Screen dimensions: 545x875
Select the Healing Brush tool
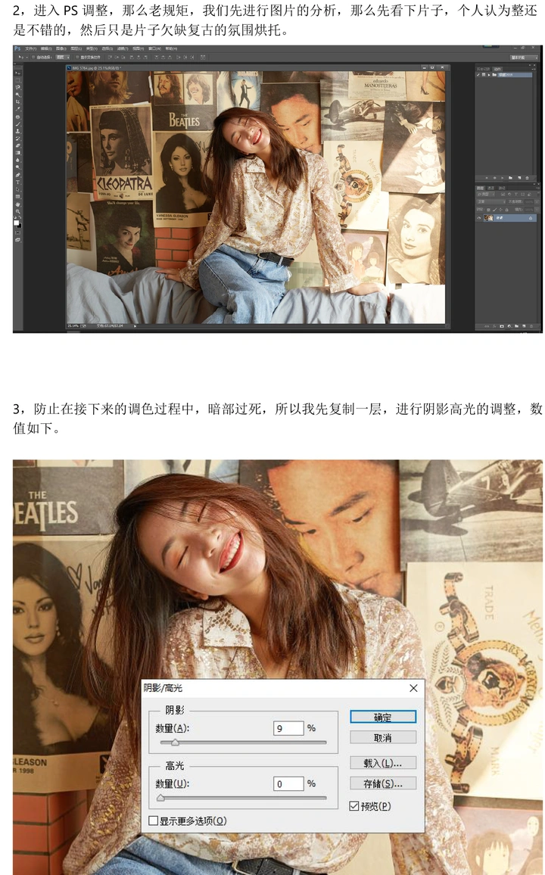(18, 117)
